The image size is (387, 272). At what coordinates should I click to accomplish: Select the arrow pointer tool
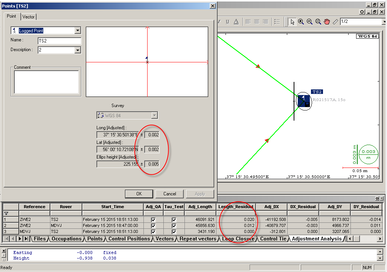click(x=293, y=22)
